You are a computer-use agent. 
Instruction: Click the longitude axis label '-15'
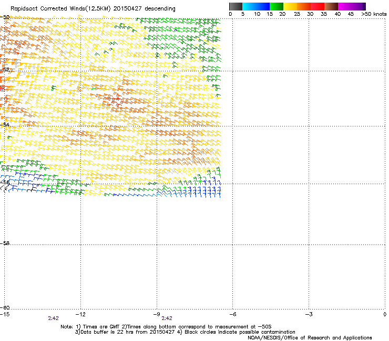[x=5, y=314]
